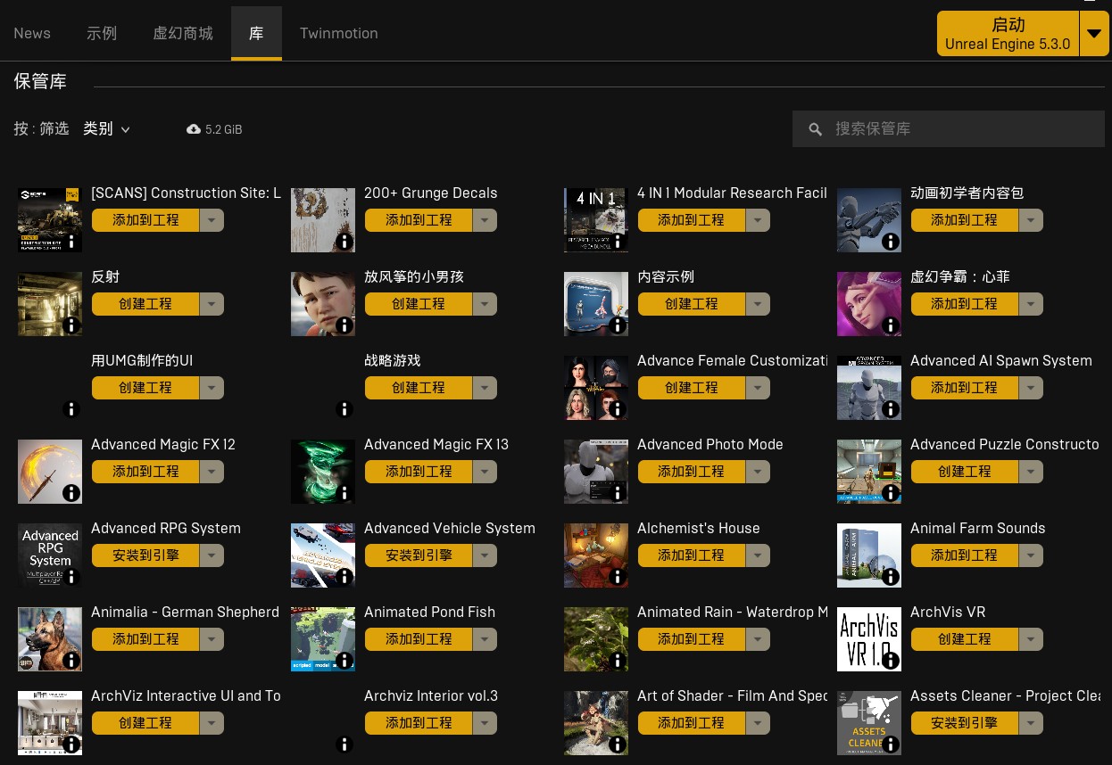Click info icon on 动画初学者内容包 thumbnail

(x=891, y=242)
